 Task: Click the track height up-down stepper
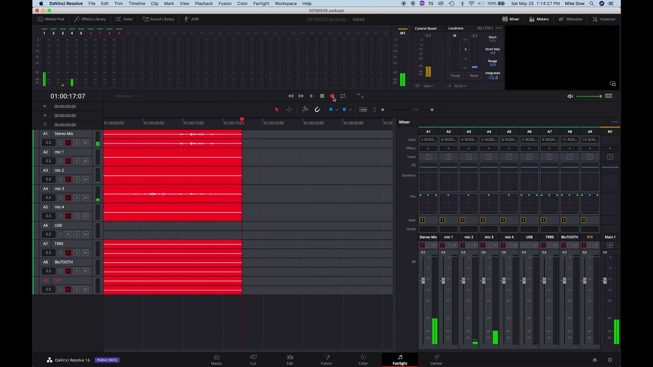pos(374,110)
